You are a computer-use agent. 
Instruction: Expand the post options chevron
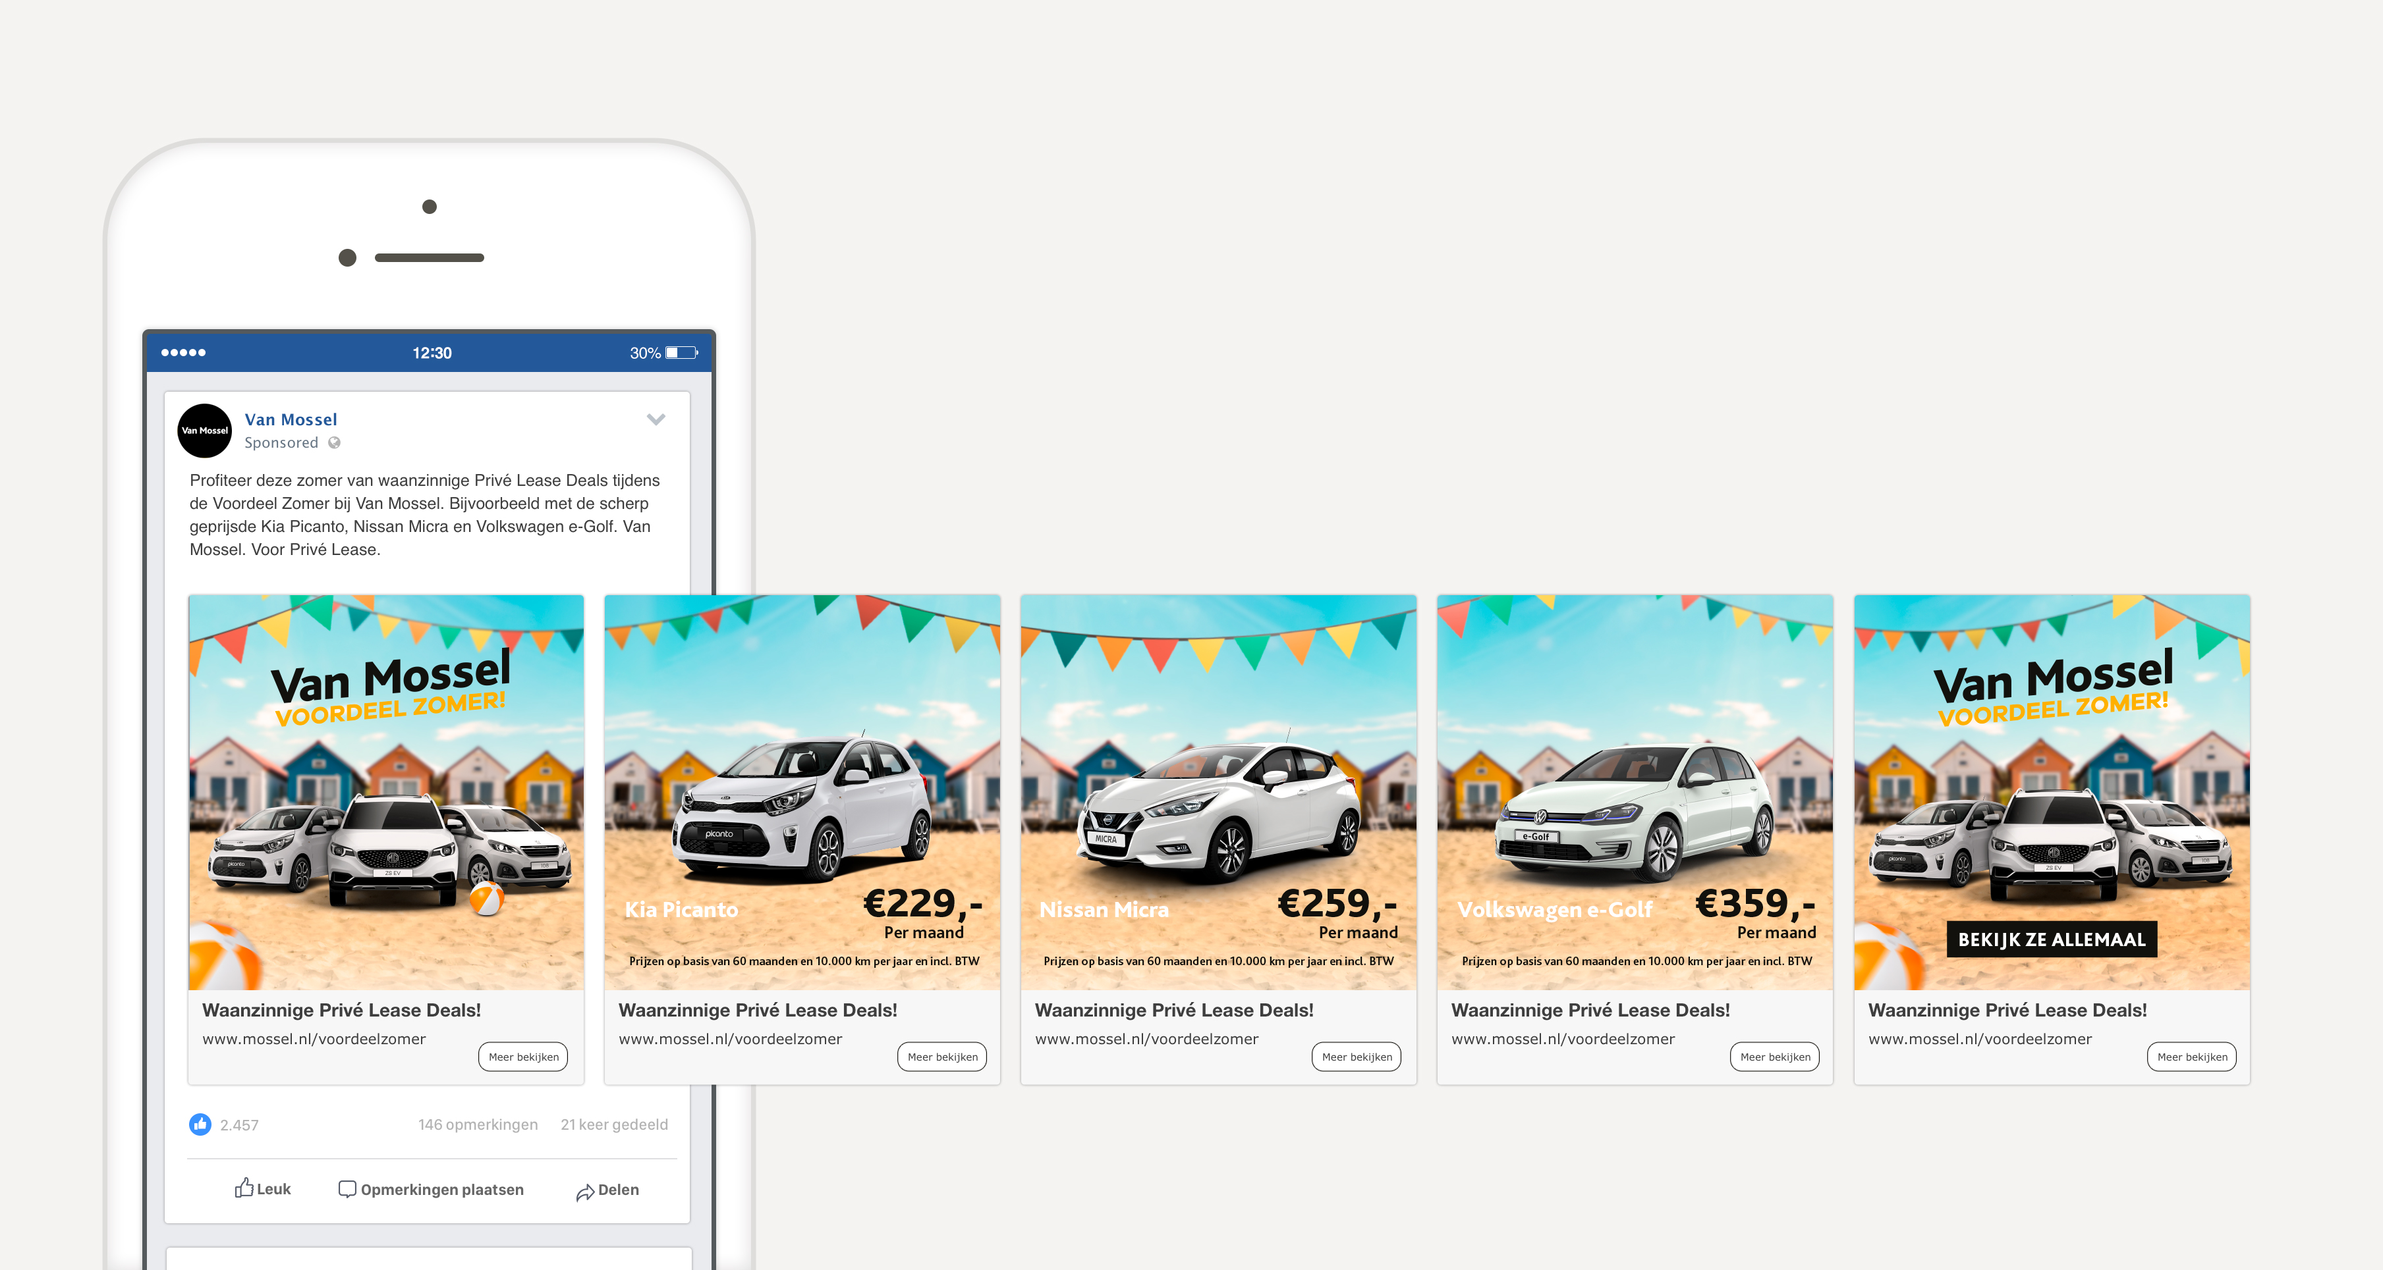(656, 419)
